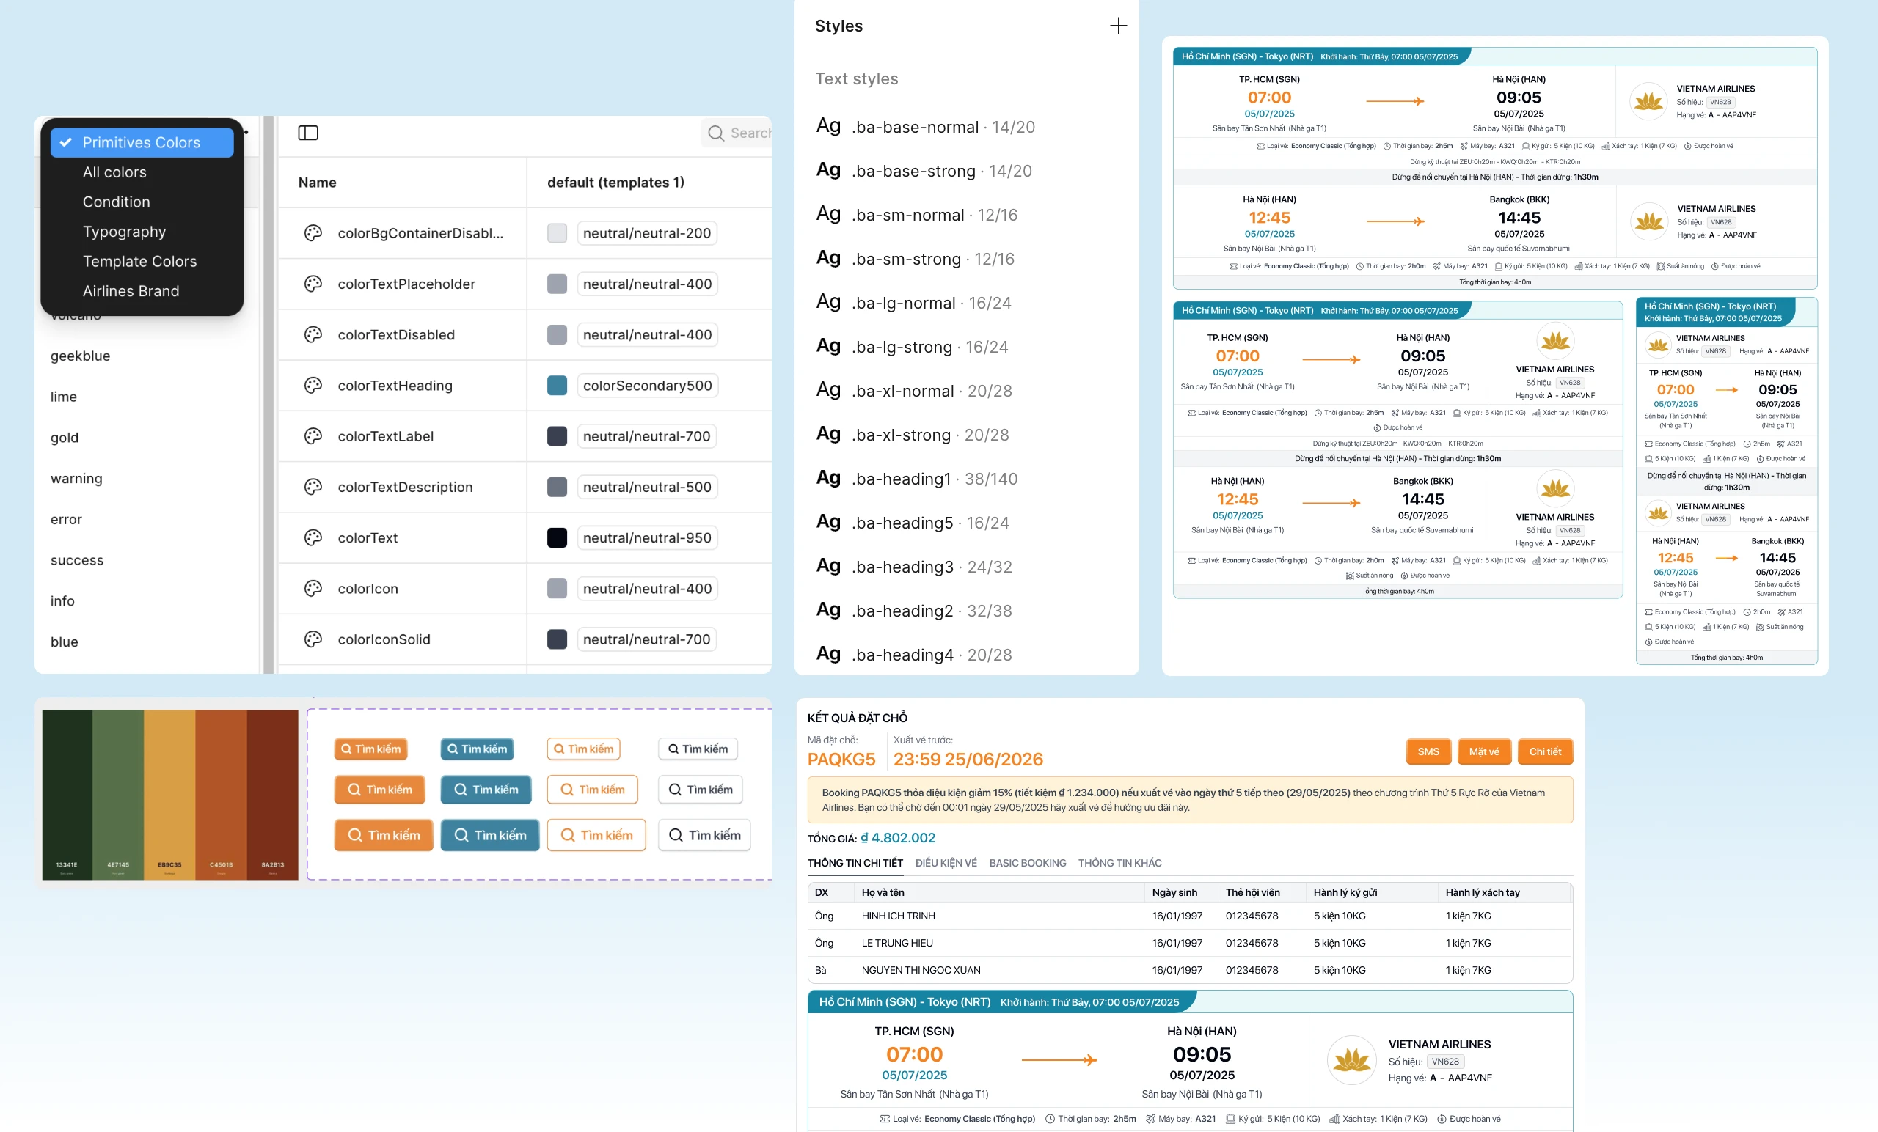Select gold color group in sidebar

[64, 437]
